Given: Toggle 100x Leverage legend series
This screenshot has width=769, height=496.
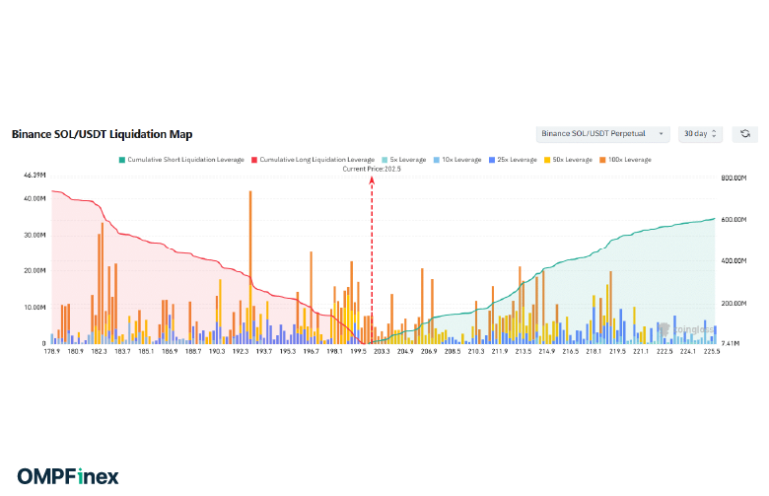Looking at the screenshot, I should pos(625,160).
